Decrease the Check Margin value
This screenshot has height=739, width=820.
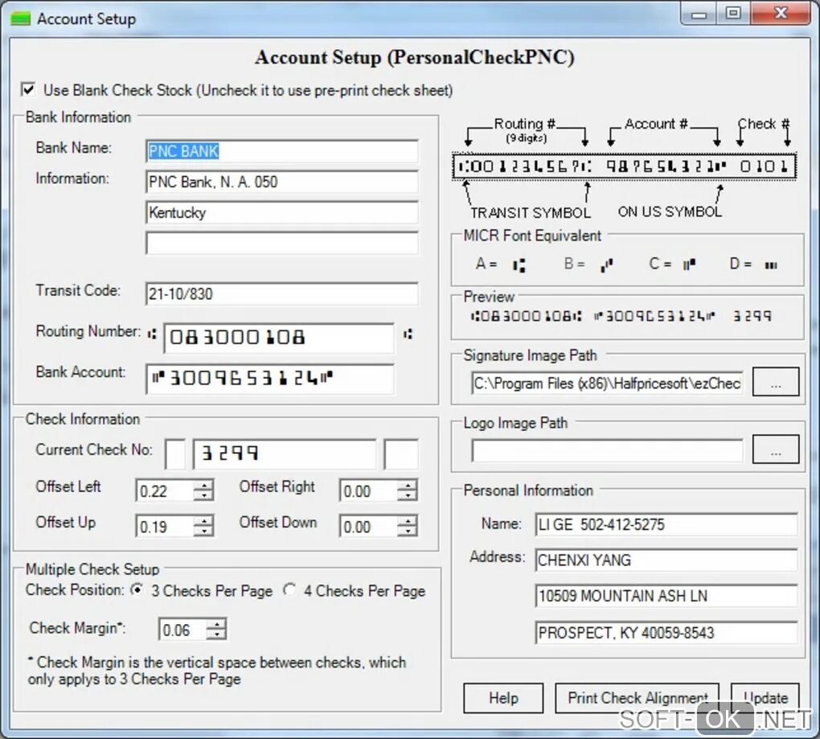216,635
